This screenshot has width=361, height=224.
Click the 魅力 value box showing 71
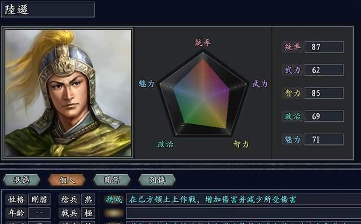[x=324, y=139]
